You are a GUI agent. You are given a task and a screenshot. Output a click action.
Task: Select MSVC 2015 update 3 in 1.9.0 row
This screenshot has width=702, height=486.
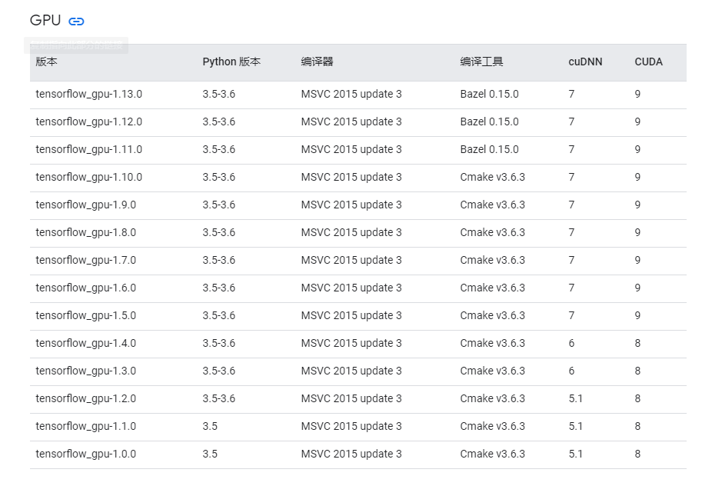(351, 205)
